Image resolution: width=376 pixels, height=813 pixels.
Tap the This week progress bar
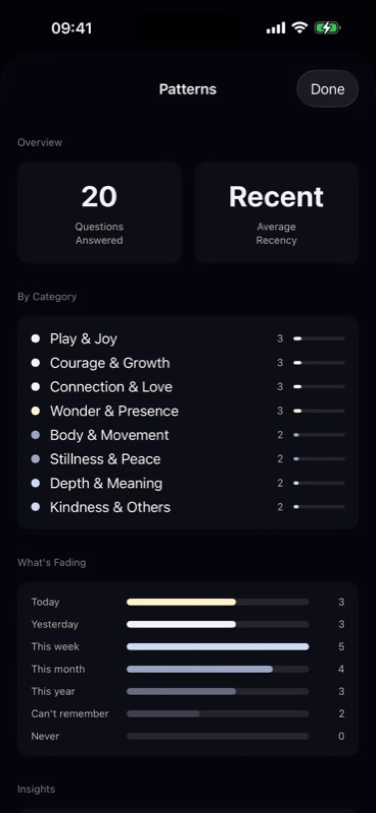[218, 647]
